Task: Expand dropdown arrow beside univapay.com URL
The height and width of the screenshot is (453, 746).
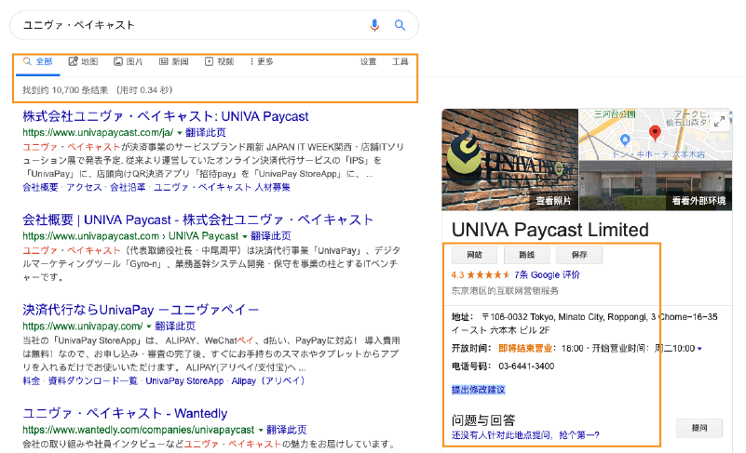Action: coord(148,326)
